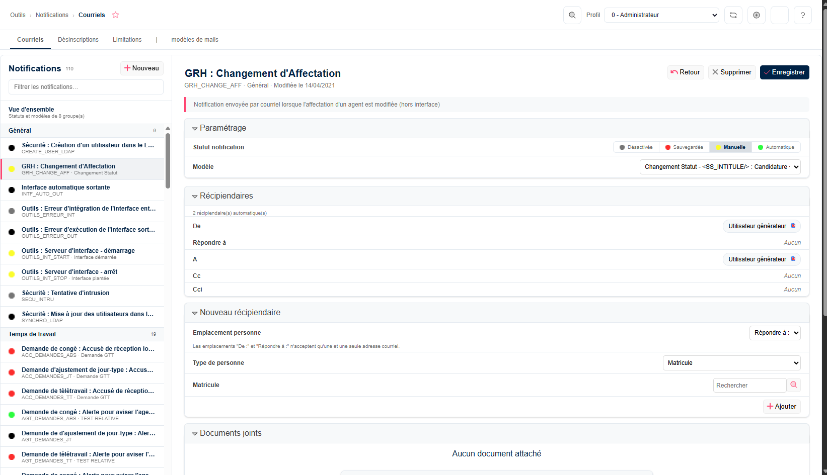Click the Nouveau notification button
The image size is (827, 475).
click(142, 68)
